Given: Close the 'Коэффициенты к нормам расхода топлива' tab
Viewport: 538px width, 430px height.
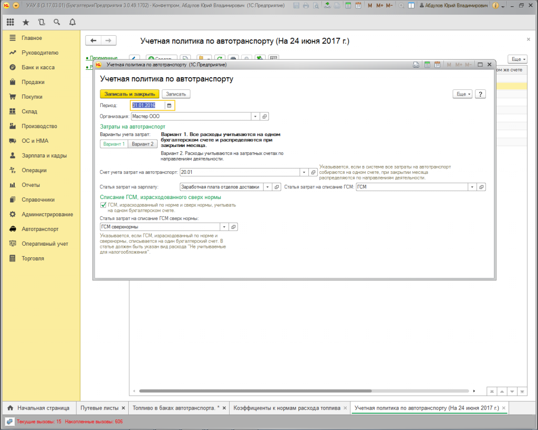Looking at the screenshot, I should click(345, 408).
